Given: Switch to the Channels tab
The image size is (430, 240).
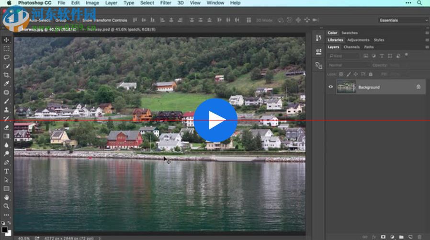Looking at the screenshot, I should 351,47.
